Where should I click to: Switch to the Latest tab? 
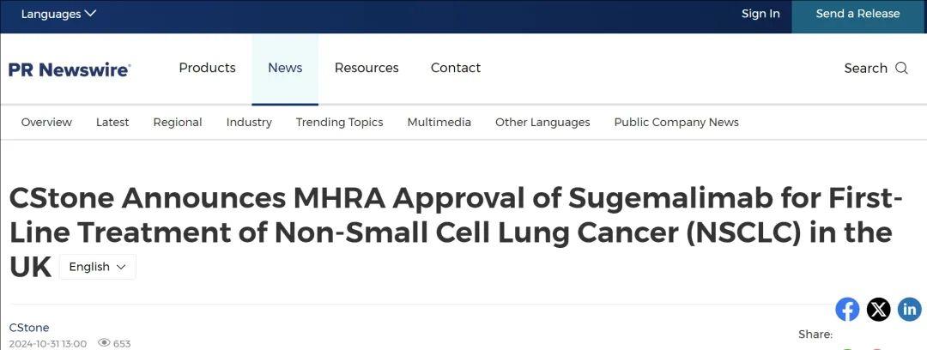coord(112,122)
